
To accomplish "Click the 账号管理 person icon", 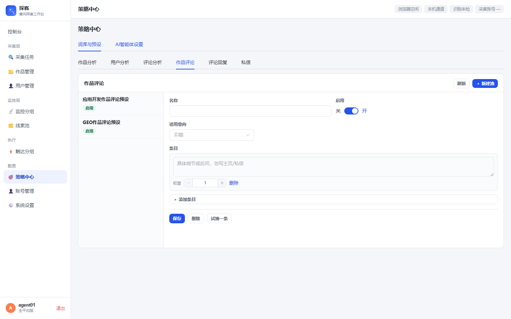I will 11,191.
